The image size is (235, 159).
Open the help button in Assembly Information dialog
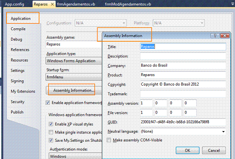[215, 36]
